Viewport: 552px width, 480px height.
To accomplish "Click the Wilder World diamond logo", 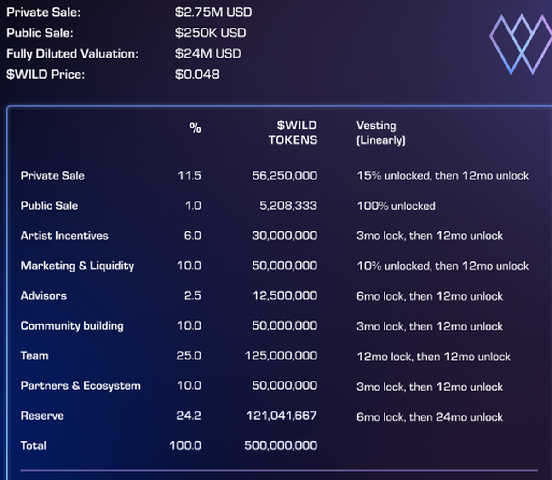I will click(x=519, y=44).
